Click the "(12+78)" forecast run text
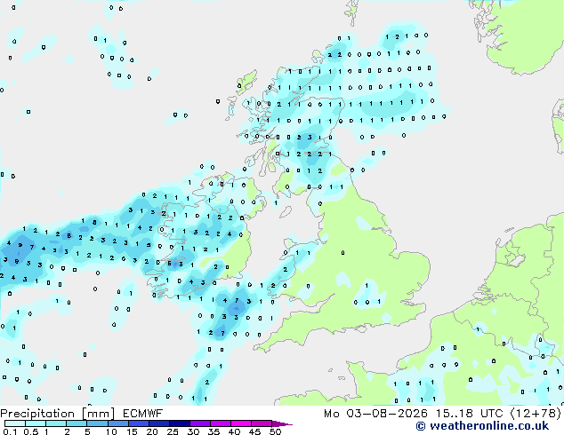564x435 pixels. point(536,414)
